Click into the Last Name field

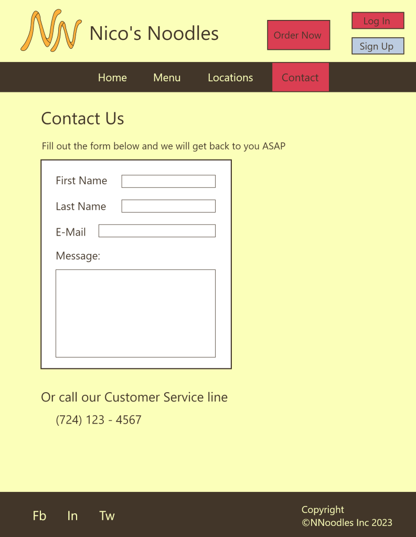pos(168,206)
